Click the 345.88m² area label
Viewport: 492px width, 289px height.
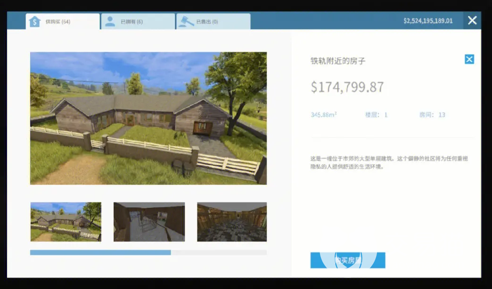(x=323, y=115)
